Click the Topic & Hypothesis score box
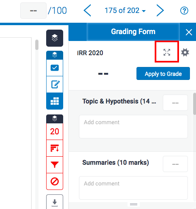The image size is (196, 209). pyautogui.click(x=175, y=103)
